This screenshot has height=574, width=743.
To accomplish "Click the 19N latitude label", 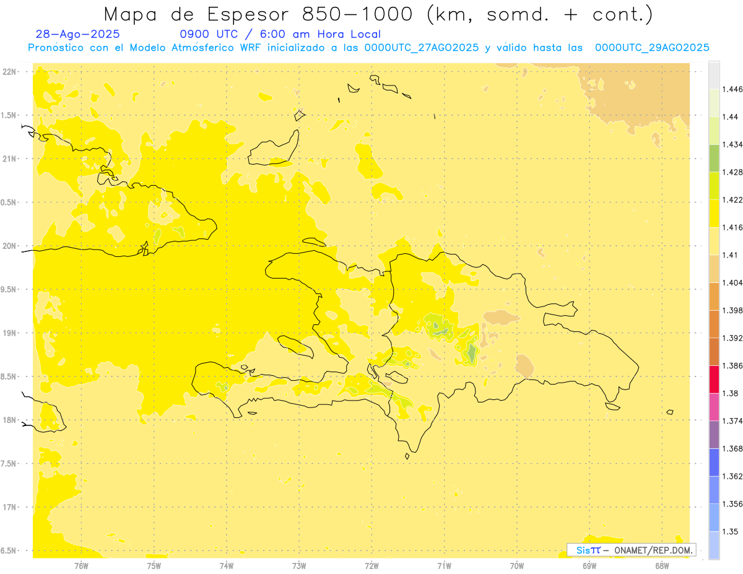I will 11,333.
